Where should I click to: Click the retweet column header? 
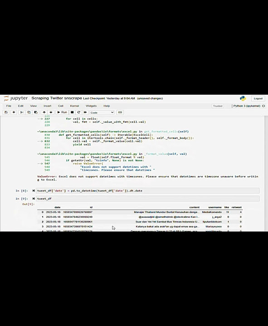237,207
